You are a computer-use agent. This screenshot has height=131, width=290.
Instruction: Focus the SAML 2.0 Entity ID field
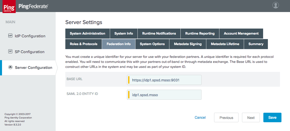pos(164,95)
